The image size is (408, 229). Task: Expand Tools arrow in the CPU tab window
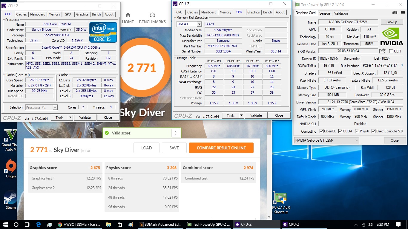pos(70,117)
